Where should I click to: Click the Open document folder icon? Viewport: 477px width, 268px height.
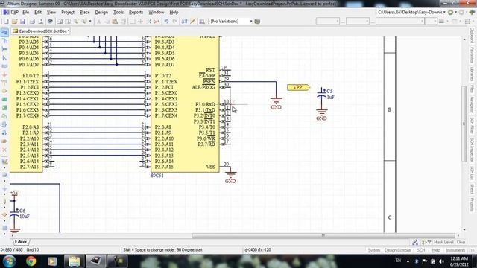point(14,22)
